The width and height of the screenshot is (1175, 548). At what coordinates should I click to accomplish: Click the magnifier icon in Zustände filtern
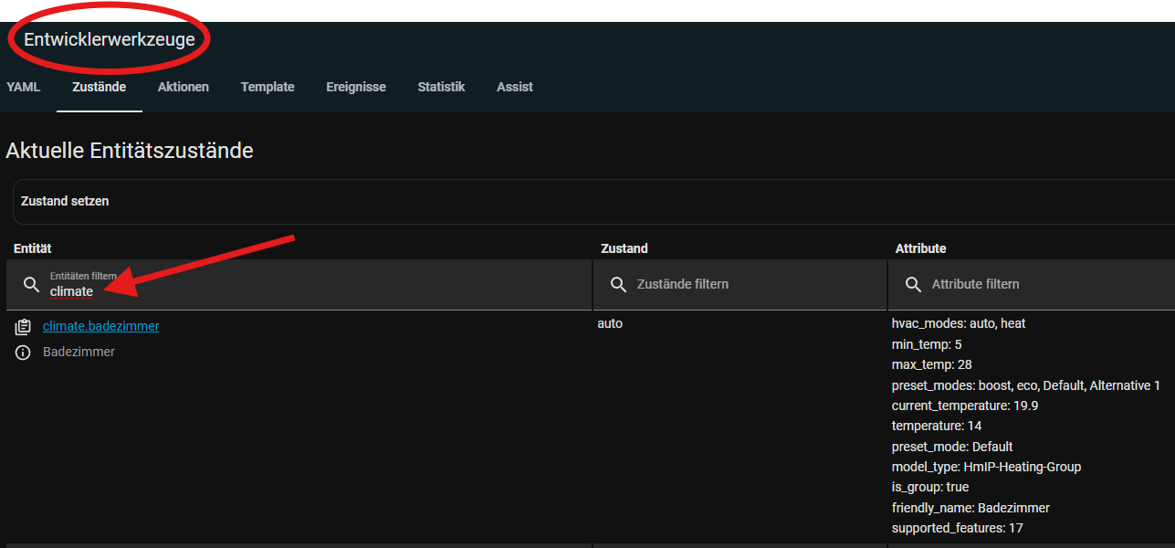(618, 285)
